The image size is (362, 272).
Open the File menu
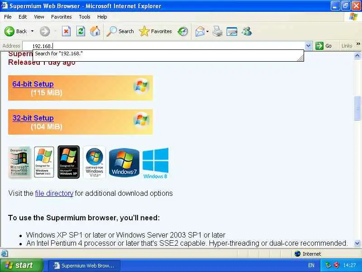(8, 17)
